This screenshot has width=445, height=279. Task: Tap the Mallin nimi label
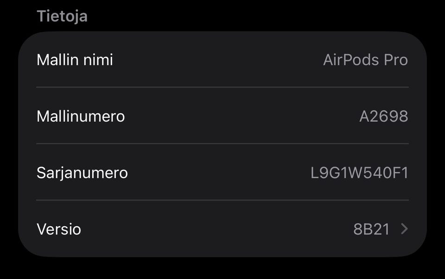point(75,60)
